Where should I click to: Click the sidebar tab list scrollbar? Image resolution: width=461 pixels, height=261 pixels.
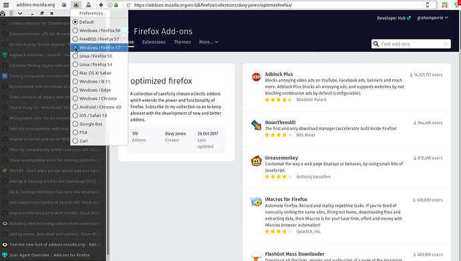[x=108, y=200]
